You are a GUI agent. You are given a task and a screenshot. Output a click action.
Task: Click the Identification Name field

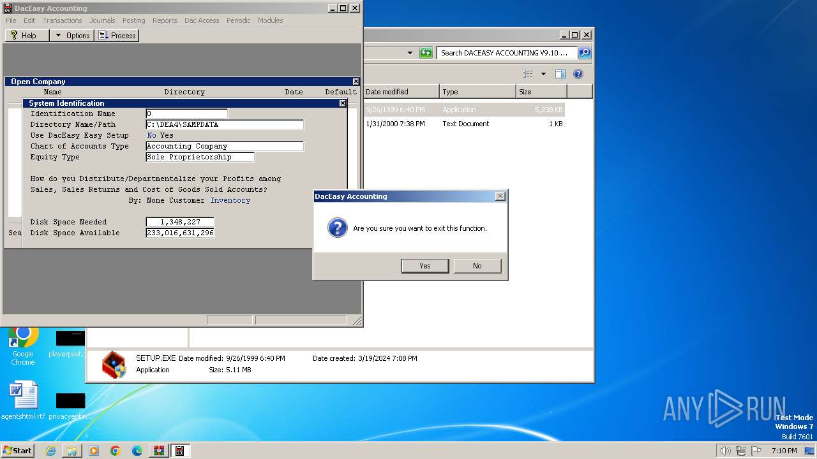[x=186, y=113]
